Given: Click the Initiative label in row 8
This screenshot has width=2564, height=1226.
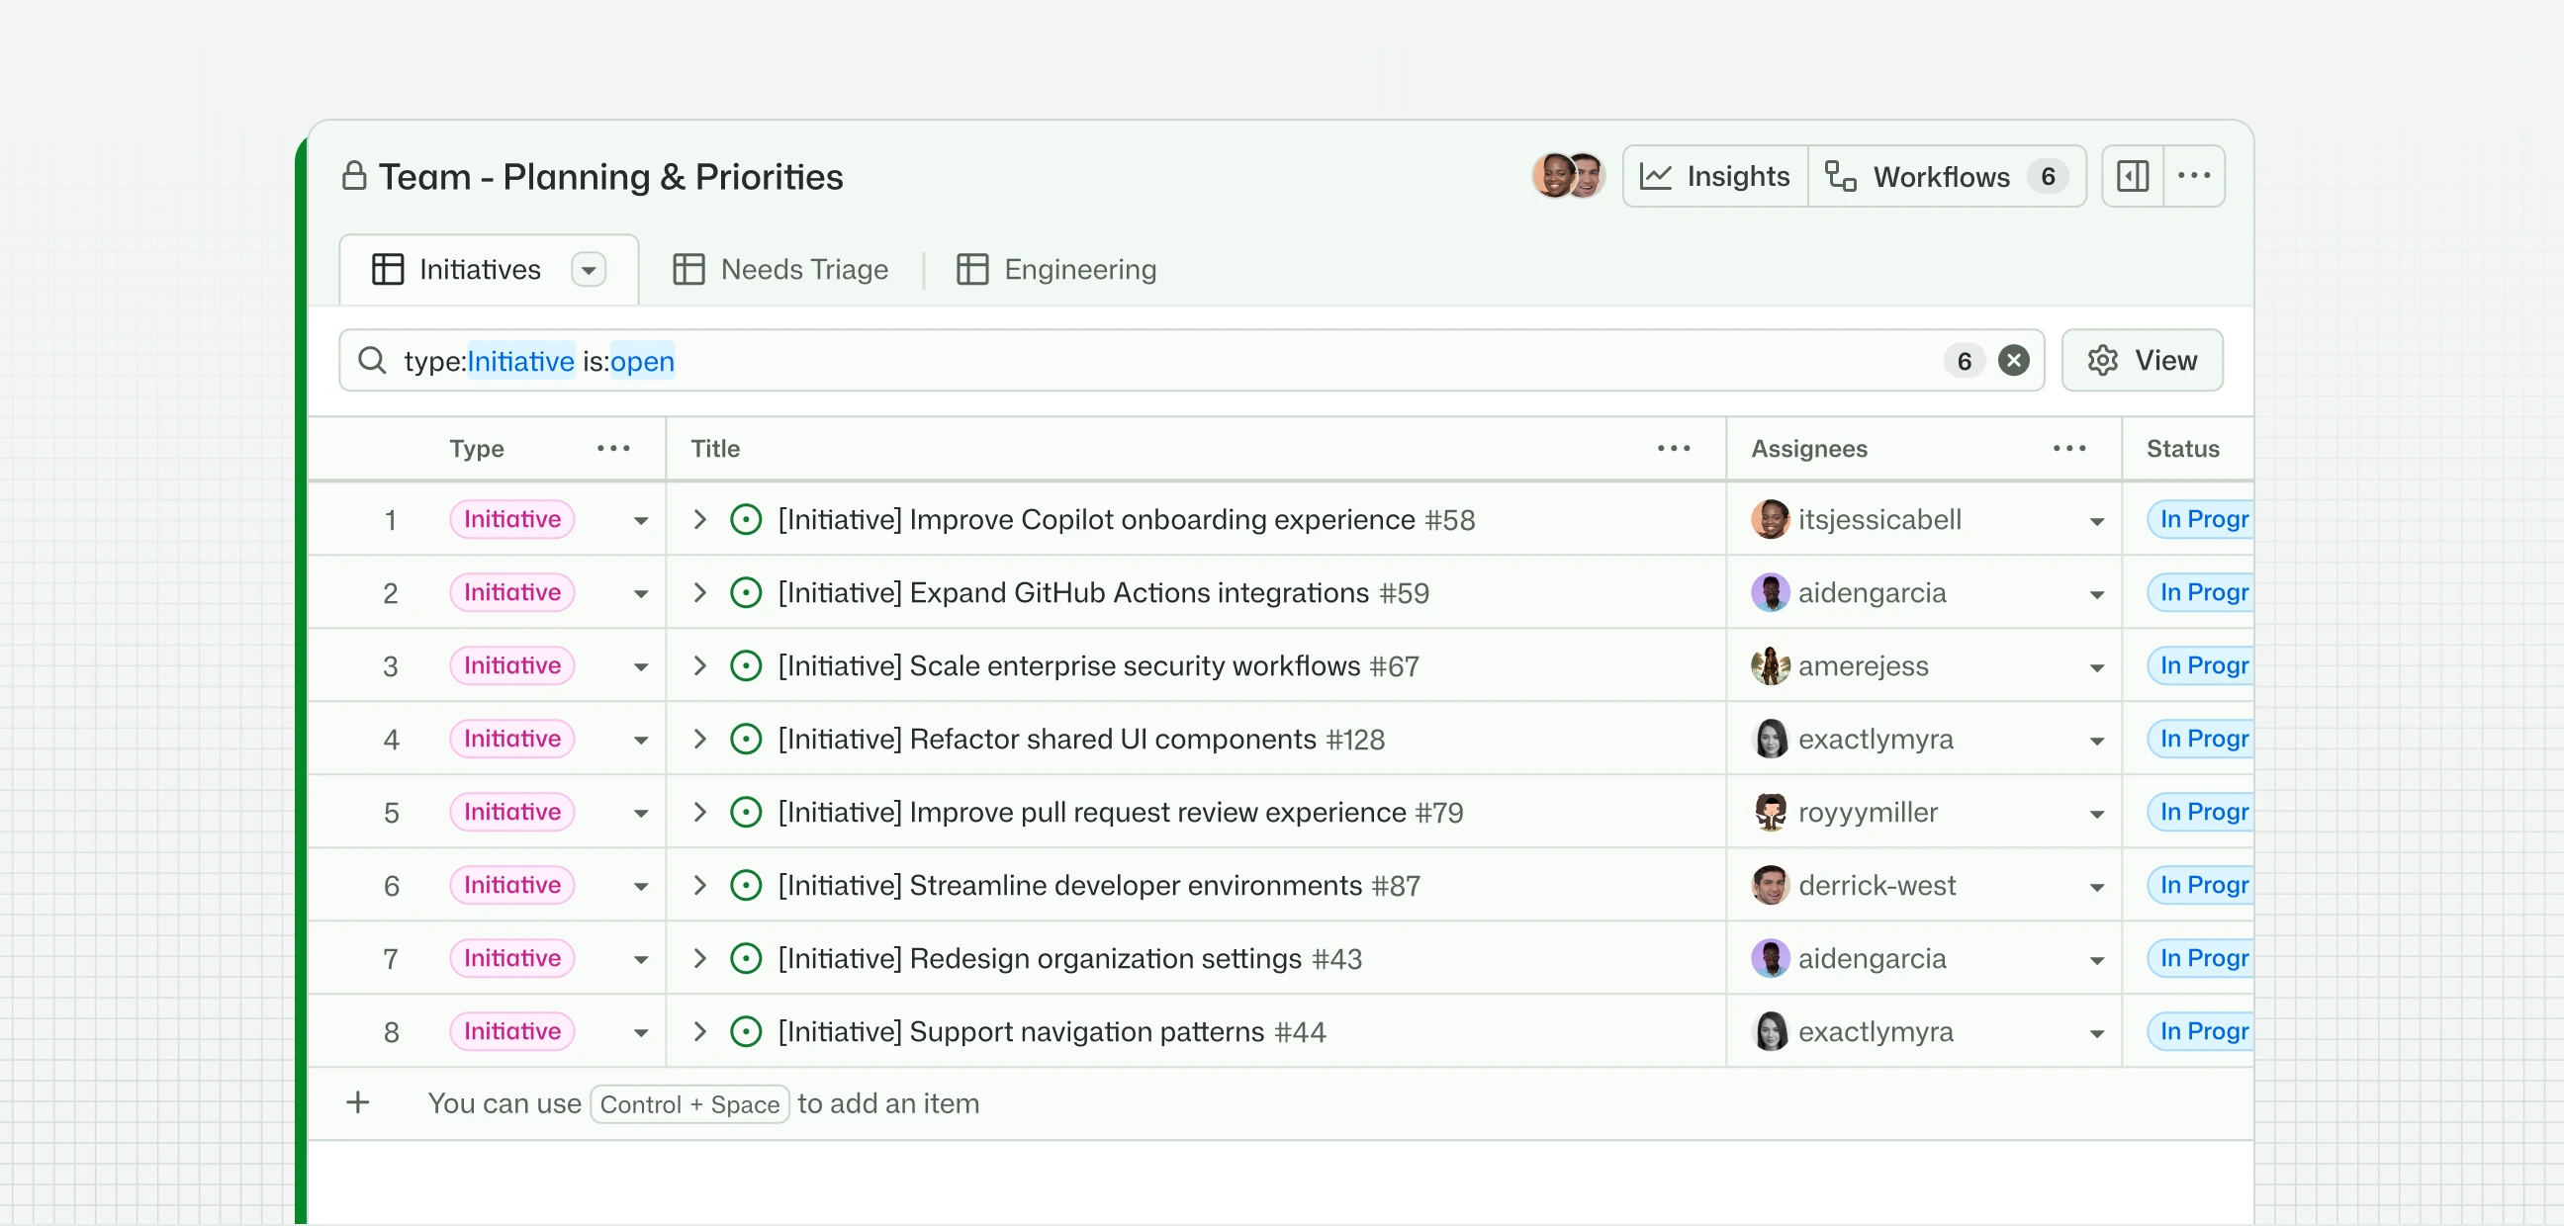Looking at the screenshot, I should click(511, 1032).
